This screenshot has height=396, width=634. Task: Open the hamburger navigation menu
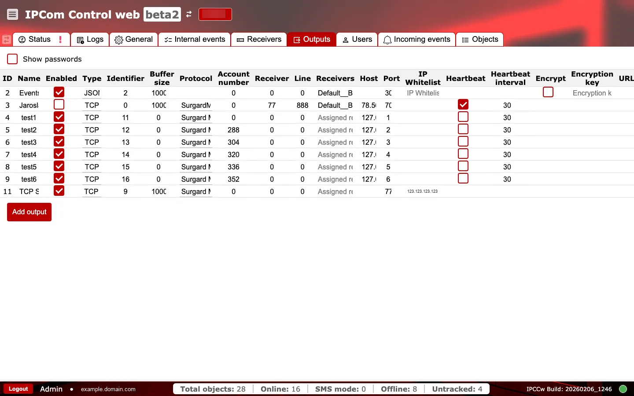12,14
